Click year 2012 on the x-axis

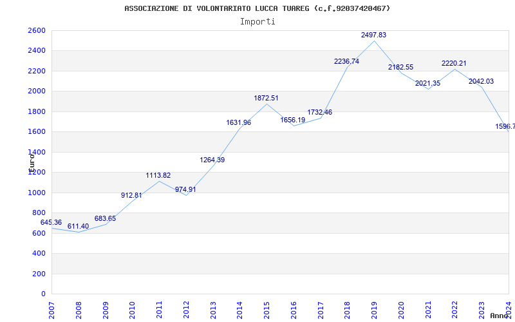coord(187,310)
